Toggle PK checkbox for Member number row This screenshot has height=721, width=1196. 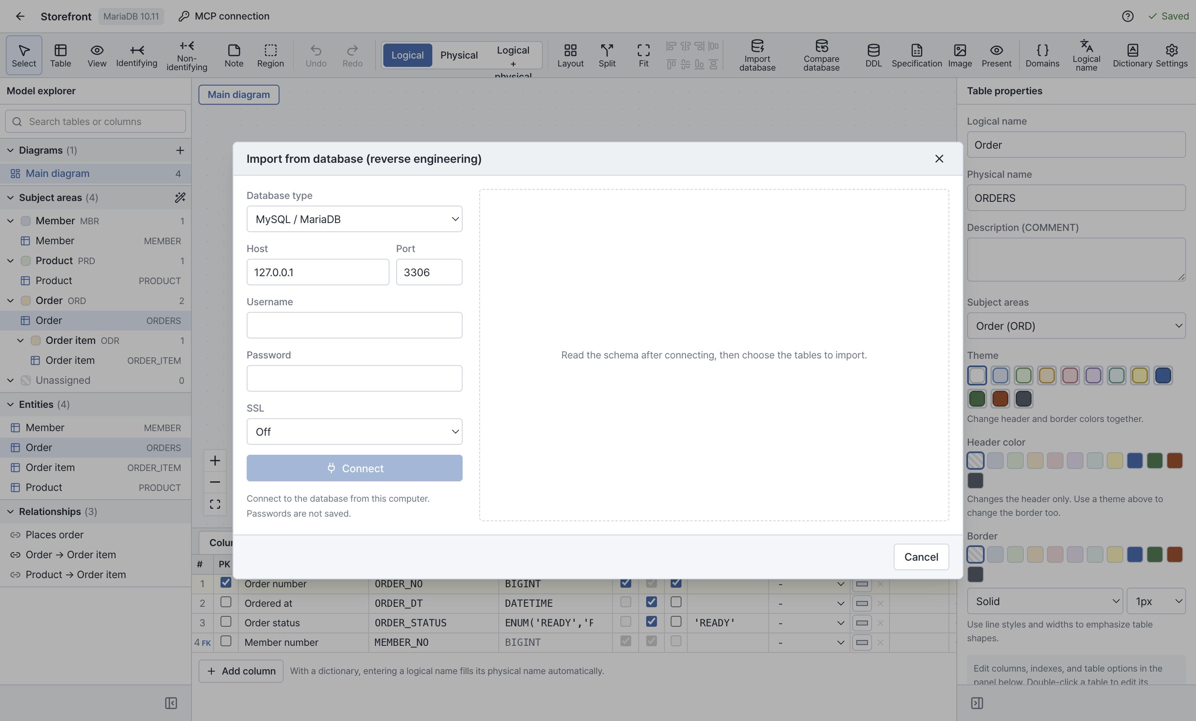coord(226,641)
